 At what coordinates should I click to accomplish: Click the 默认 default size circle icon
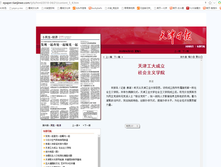pos(202,57)
